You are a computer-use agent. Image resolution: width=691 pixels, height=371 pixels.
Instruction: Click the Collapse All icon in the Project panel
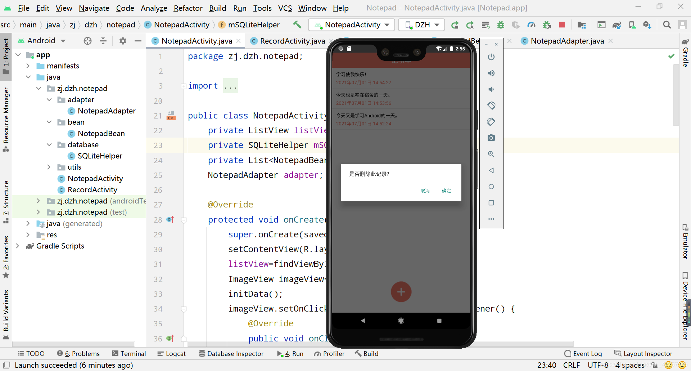coord(103,41)
